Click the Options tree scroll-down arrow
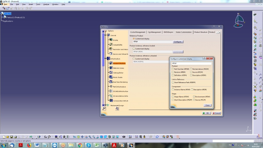The width and height of the screenshot is (263, 148). pos(103,105)
